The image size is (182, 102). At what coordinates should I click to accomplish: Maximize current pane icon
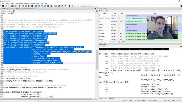click(55, 6)
